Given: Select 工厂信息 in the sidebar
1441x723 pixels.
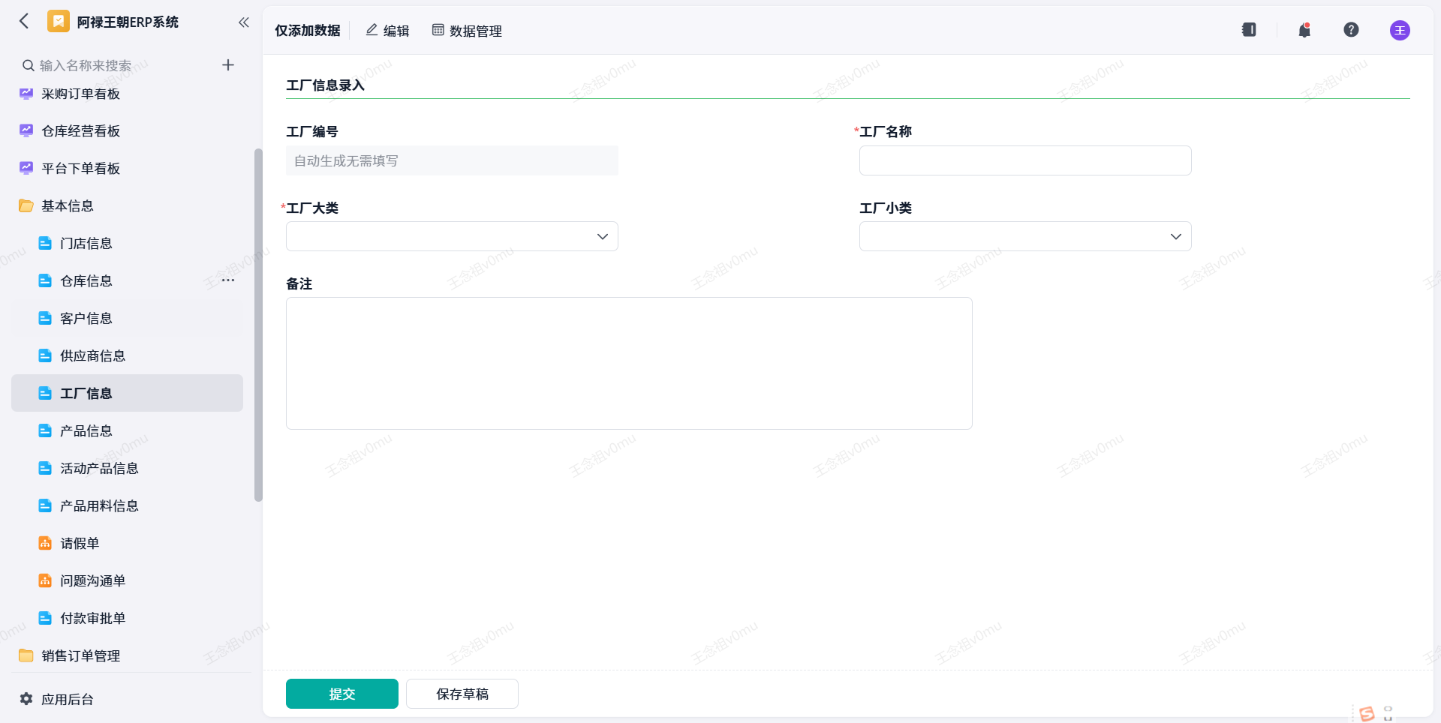Looking at the screenshot, I should tap(128, 393).
